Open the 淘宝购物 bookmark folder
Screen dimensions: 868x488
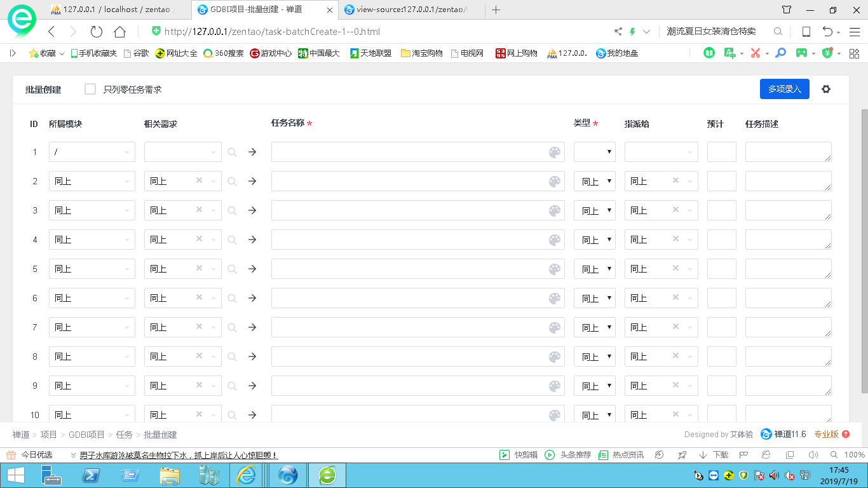pos(422,53)
